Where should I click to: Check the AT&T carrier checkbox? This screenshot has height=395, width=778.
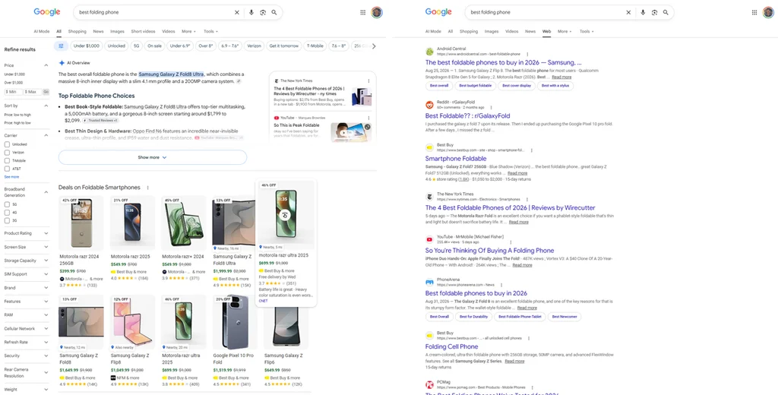(x=7, y=169)
